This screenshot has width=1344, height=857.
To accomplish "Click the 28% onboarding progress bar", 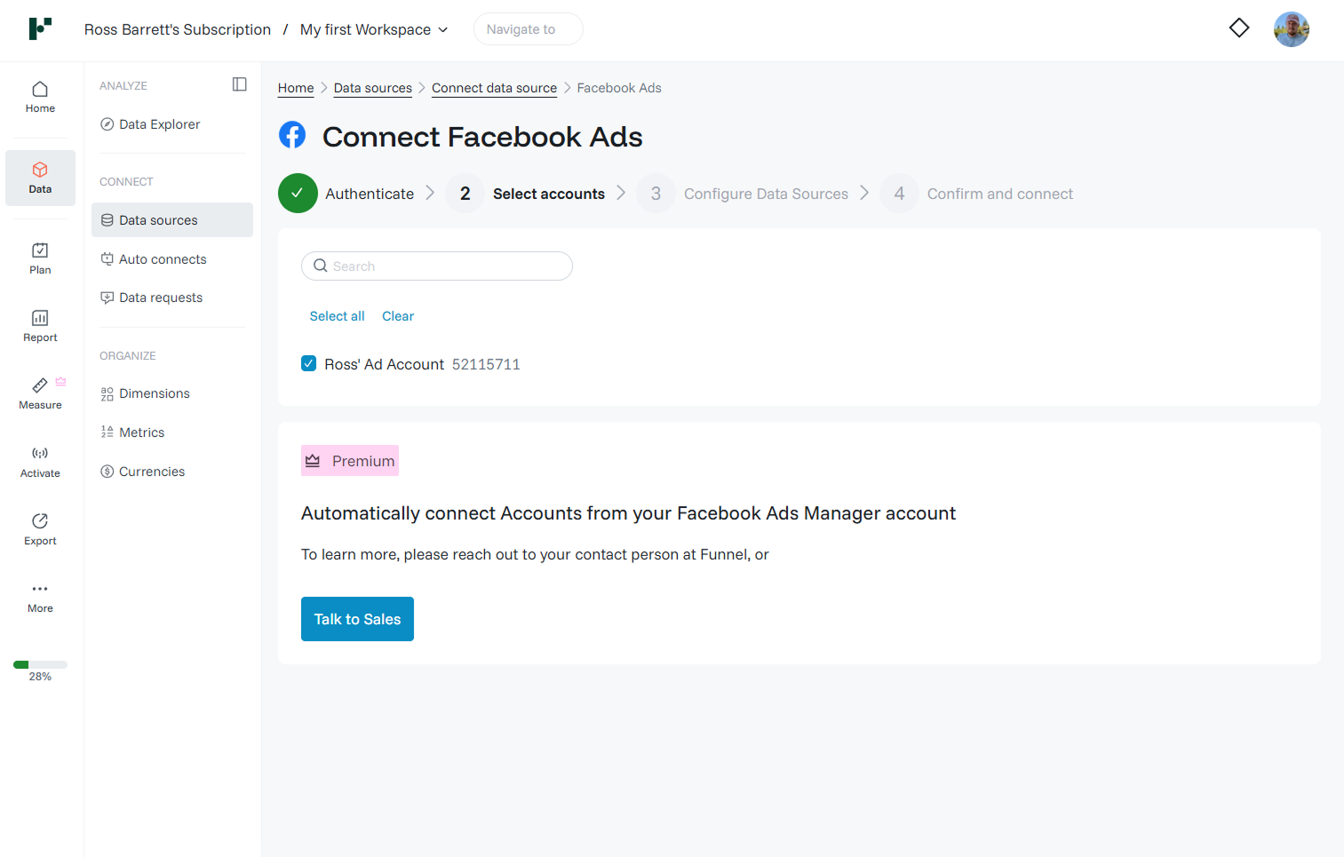I will pyautogui.click(x=40, y=664).
